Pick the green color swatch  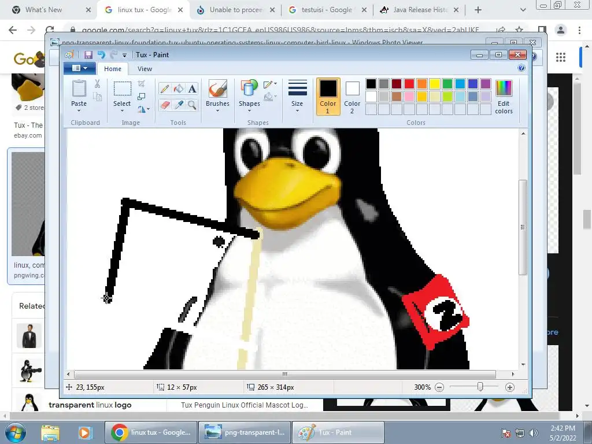447,84
